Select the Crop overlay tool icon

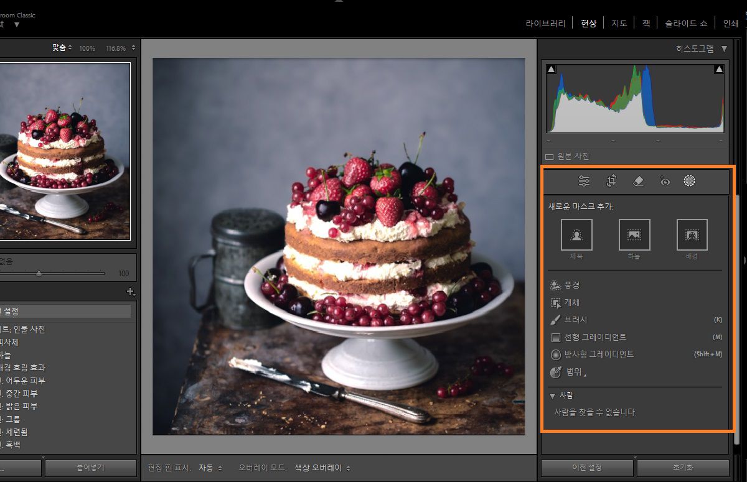pyautogui.click(x=611, y=181)
